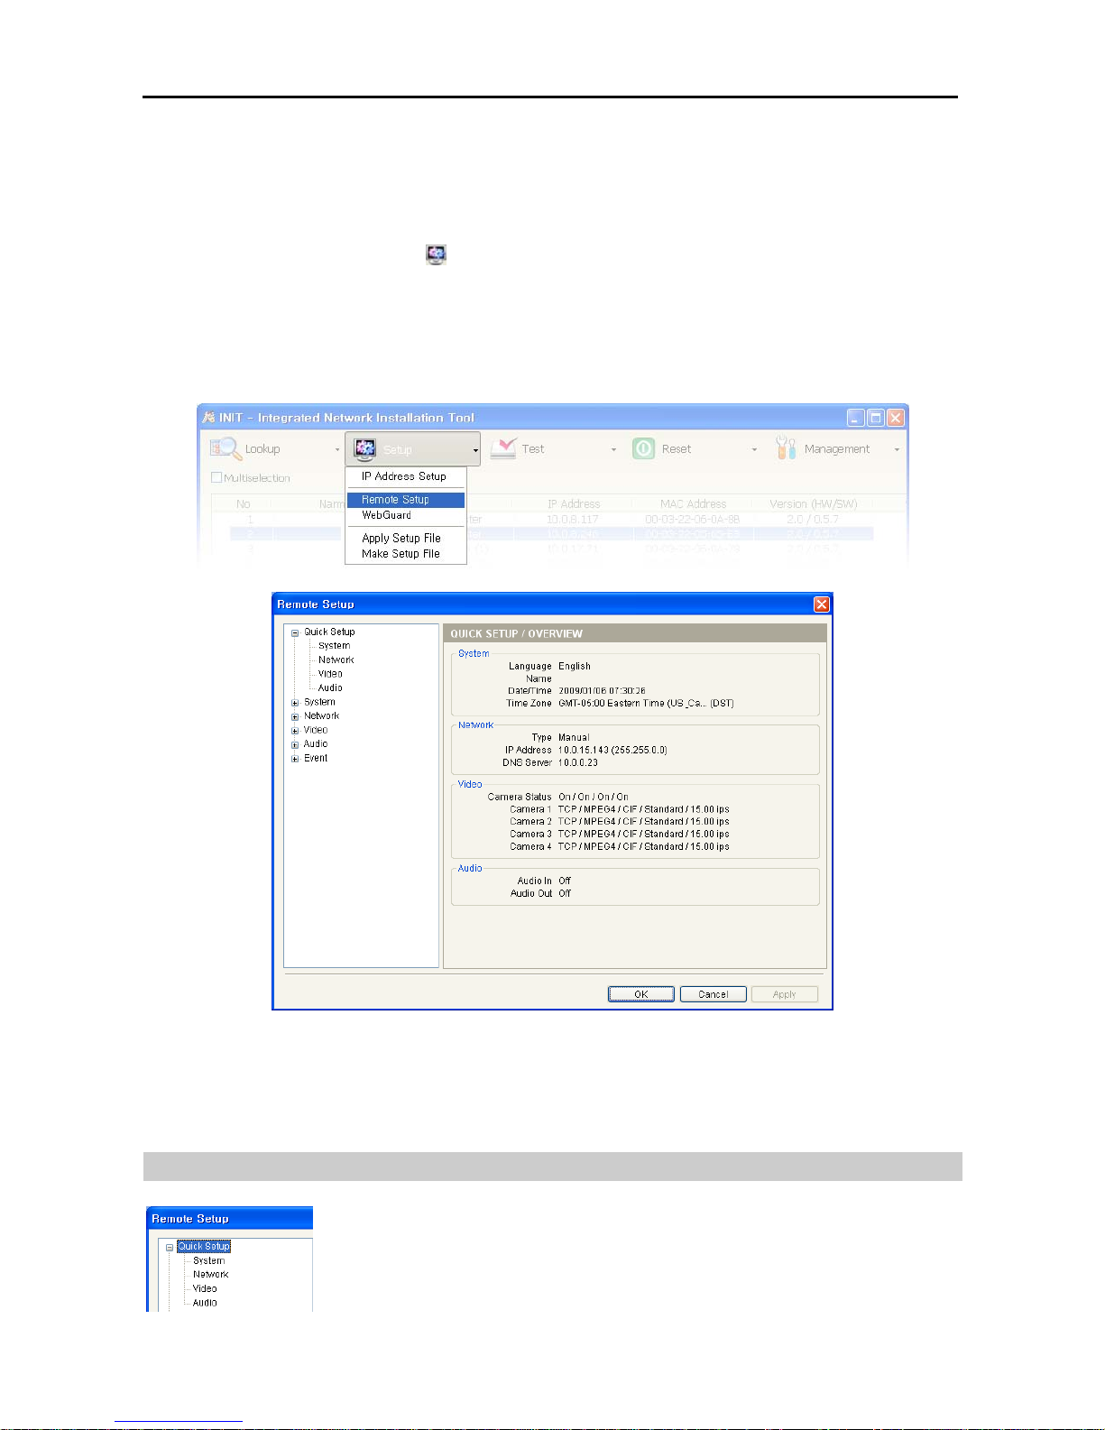
Task: Click the Apply button in Remote Setup
Action: click(x=785, y=994)
